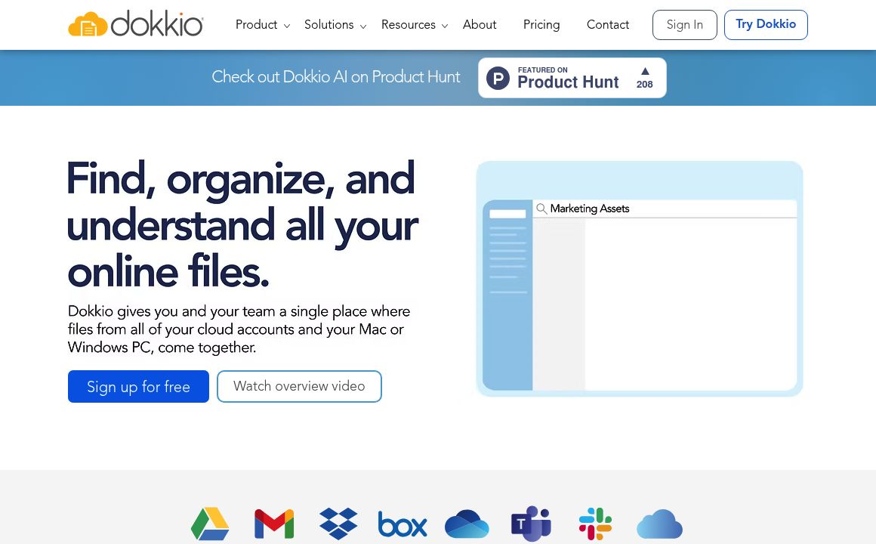This screenshot has width=876, height=544.
Task: Select the About menu item
Action: tap(480, 25)
